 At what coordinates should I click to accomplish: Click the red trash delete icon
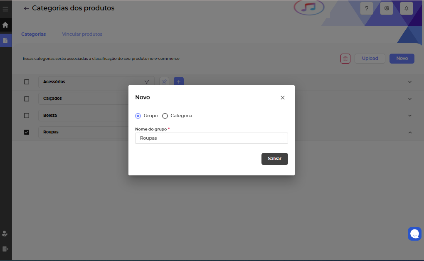345,59
